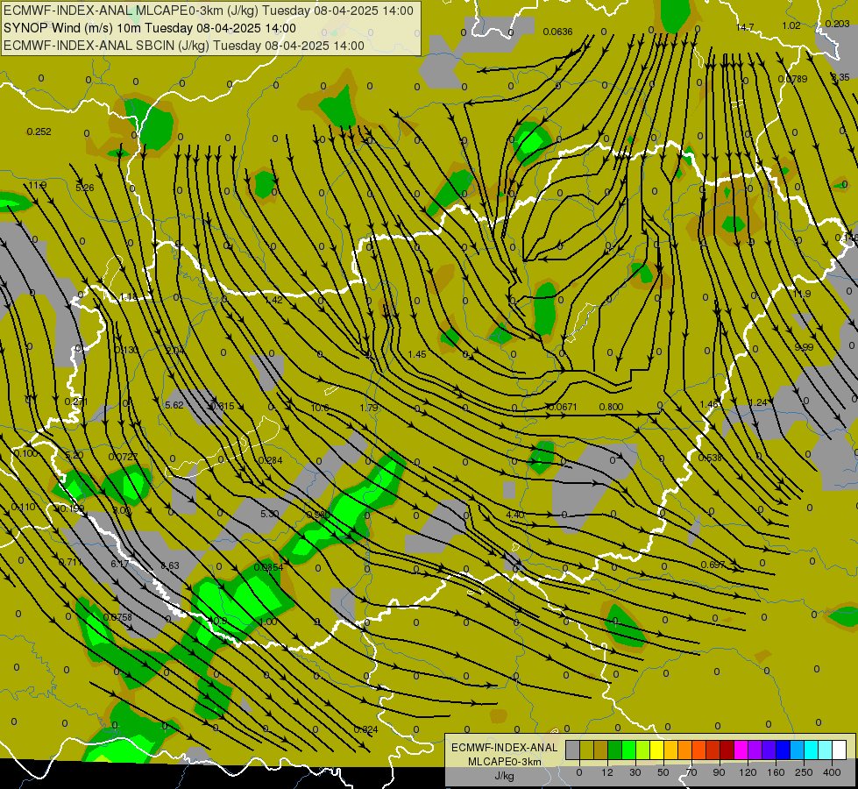Image resolution: width=858 pixels, height=789 pixels.
Task: Click the map value 5.30
Action: pos(269,514)
